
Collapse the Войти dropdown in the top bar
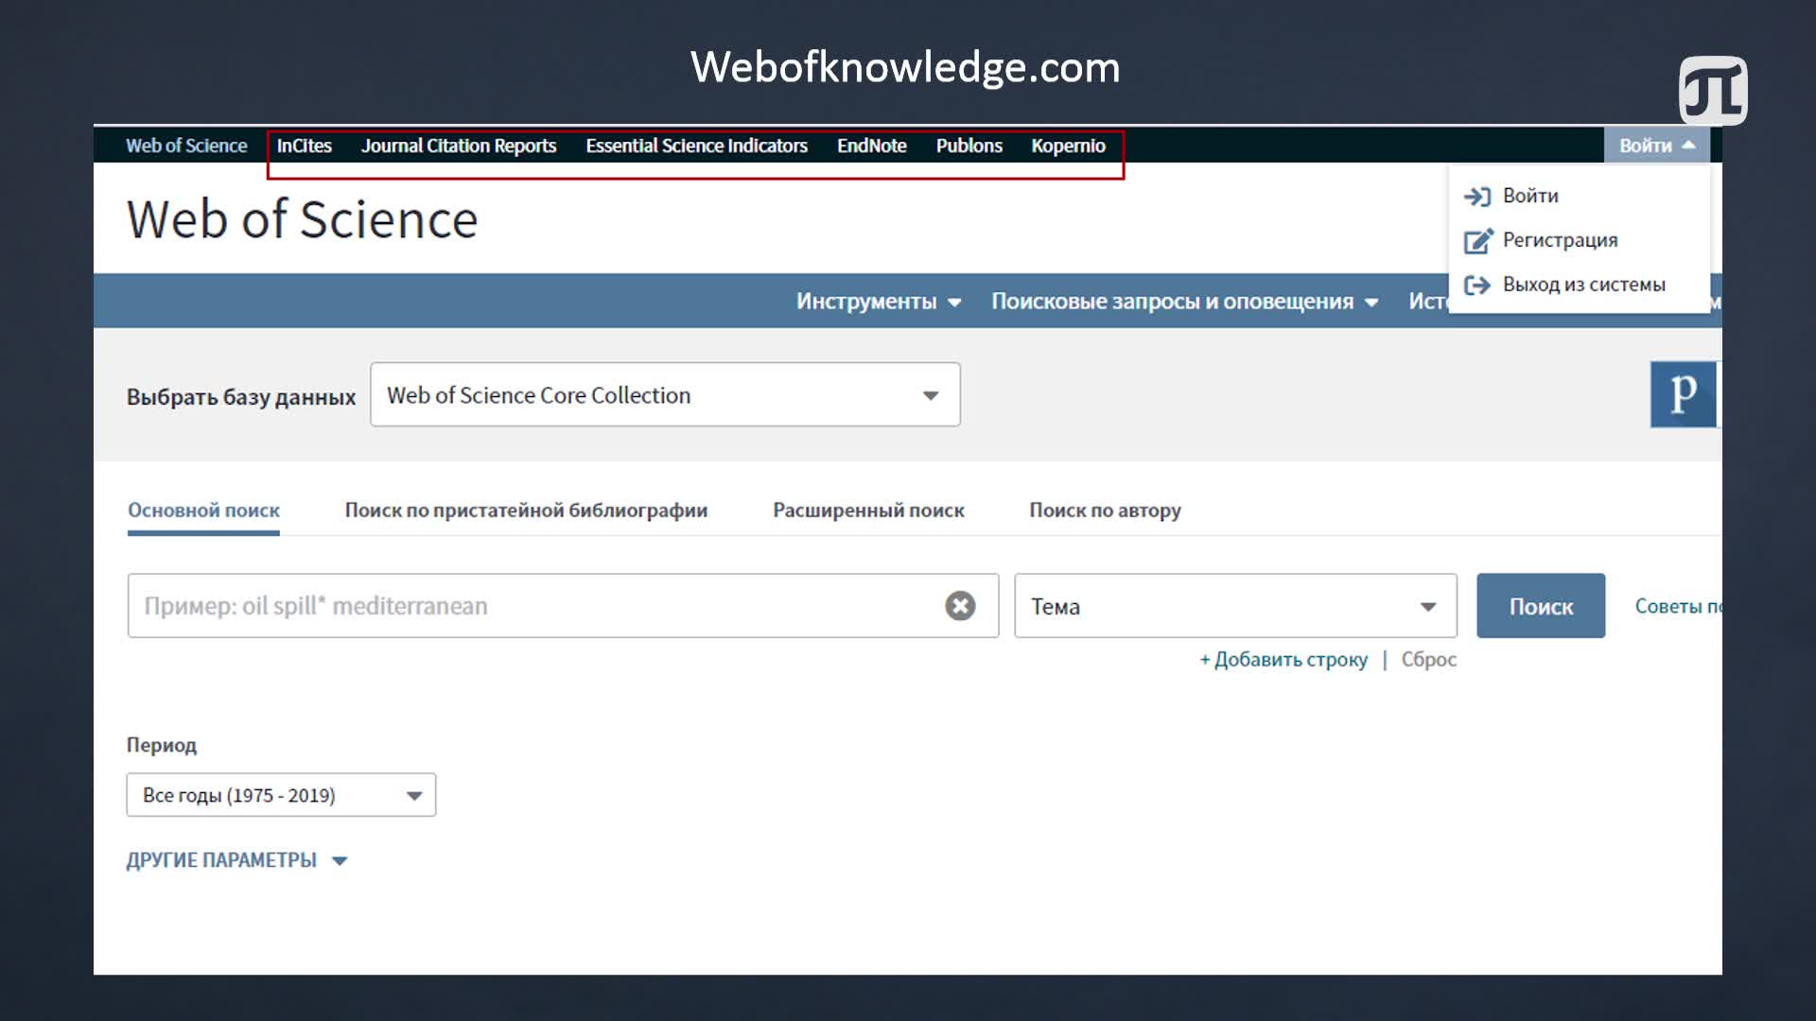pos(1657,146)
